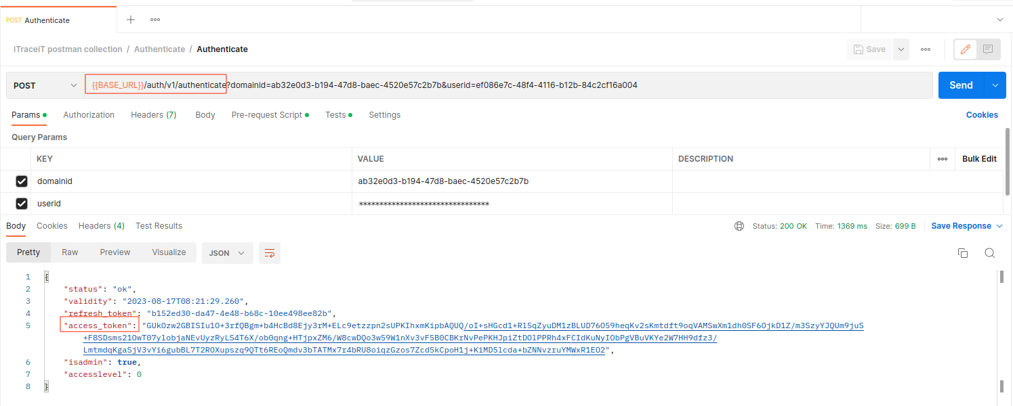Switch to the Authorization tab

pos(89,115)
